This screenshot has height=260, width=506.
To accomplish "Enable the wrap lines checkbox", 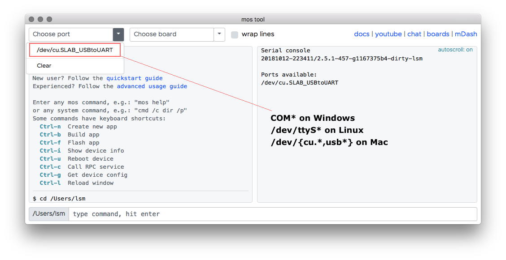I will pyautogui.click(x=235, y=35).
